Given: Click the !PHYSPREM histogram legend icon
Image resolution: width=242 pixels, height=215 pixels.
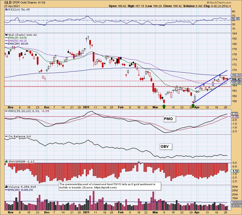Looking at the screenshot, I should click(x=6, y=162).
